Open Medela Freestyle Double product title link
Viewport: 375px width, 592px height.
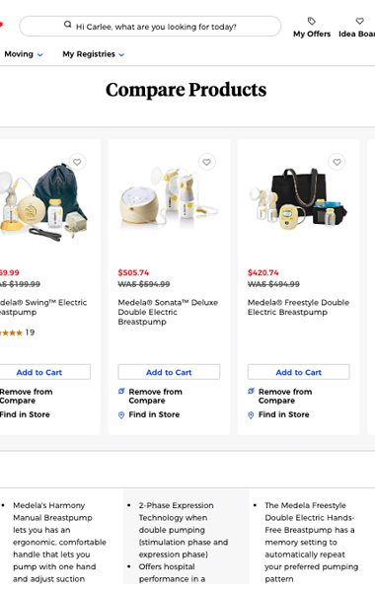298,307
